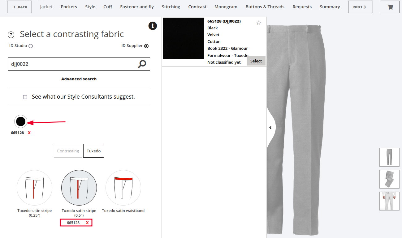Go to the Stitching step
The height and width of the screenshot is (238, 402).
171,7
